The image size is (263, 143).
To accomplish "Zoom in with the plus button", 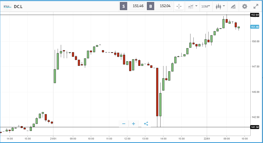I will click(134, 124).
